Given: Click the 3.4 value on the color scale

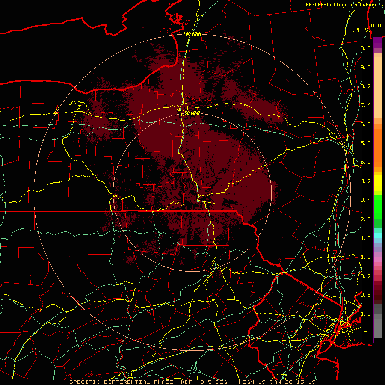Looking at the screenshot, I should (x=366, y=200).
